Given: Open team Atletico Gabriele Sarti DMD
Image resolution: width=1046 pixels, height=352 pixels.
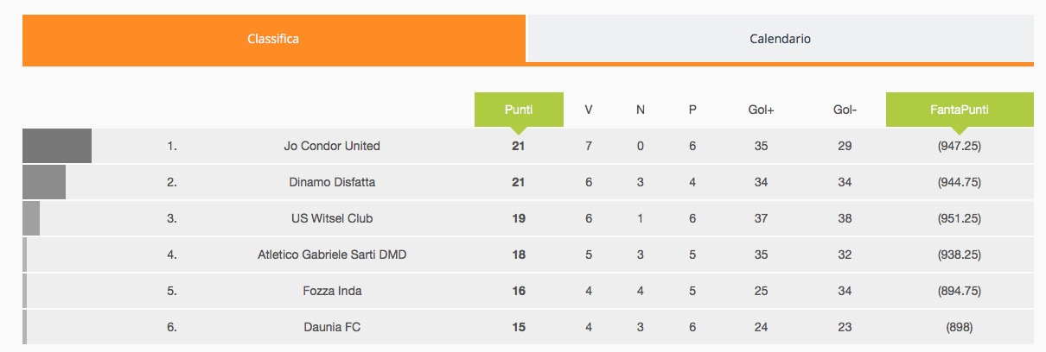Looking at the screenshot, I should click(x=332, y=255).
